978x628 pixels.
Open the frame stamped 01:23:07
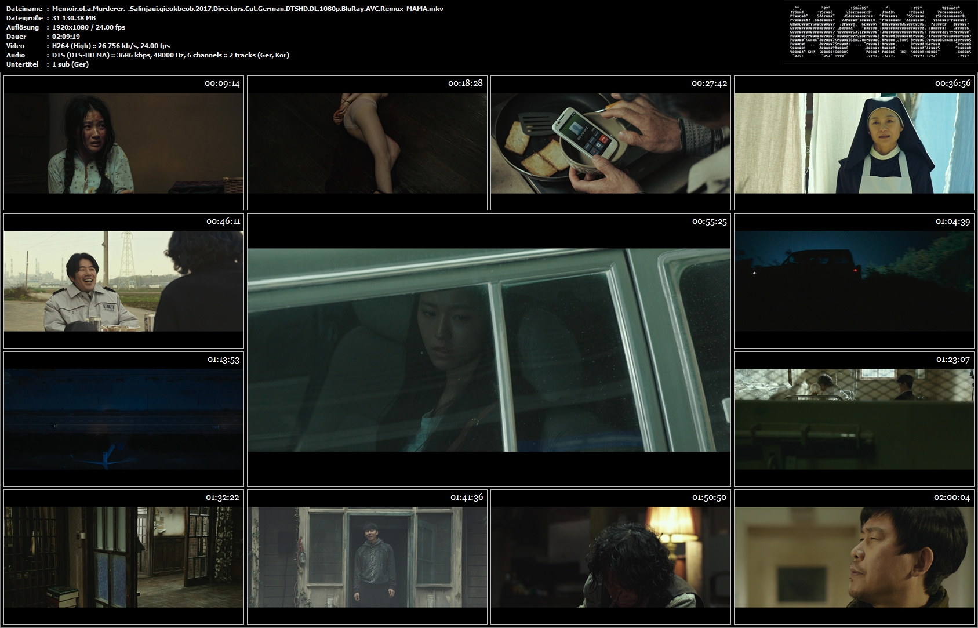[x=854, y=419]
